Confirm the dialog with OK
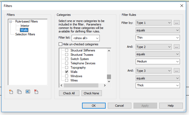189x115 pixels. tap(94, 106)
